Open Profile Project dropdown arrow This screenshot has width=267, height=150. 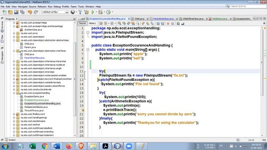(112, 12)
